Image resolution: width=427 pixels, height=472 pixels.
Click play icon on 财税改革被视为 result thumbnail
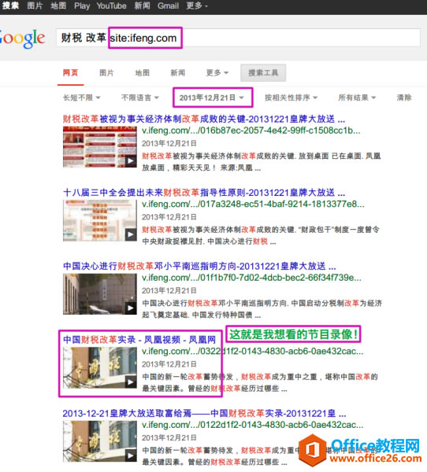(131, 160)
